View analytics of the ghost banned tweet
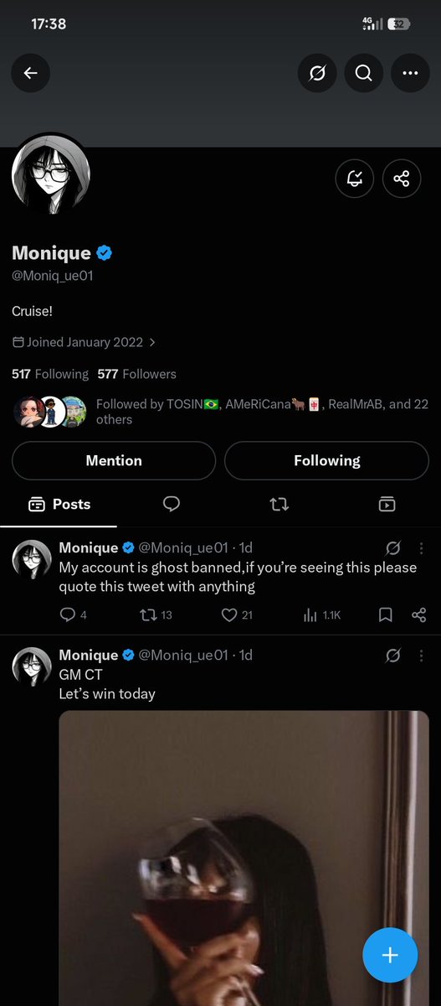 pyautogui.click(x=321, y=615)
